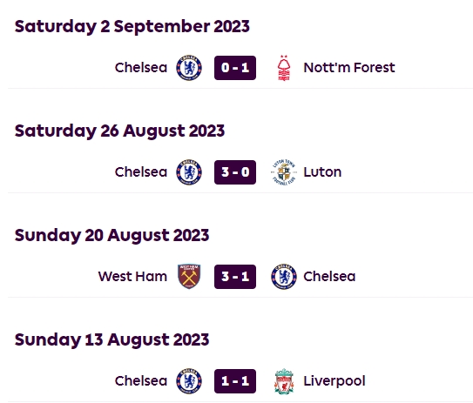
Task: Click Chelsea name in 2 September match
Action: click(141, 68)
